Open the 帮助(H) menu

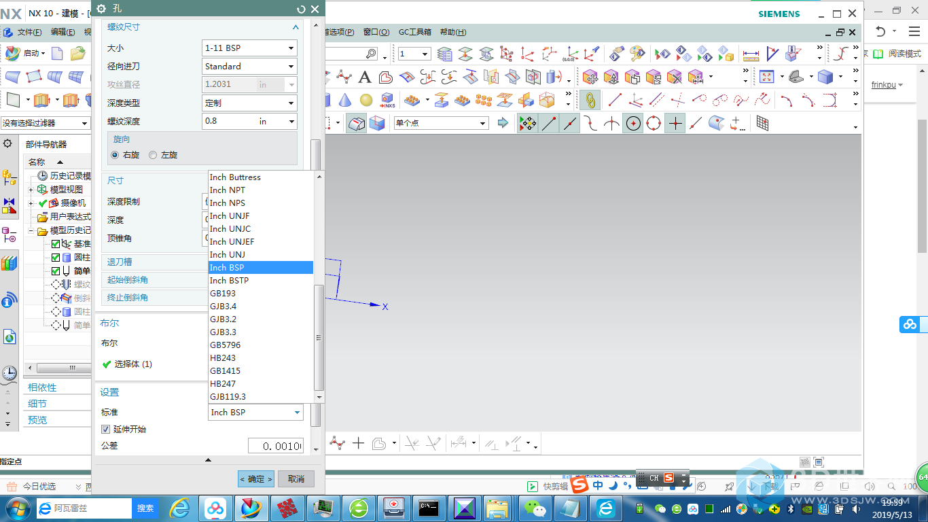point(453,32)
